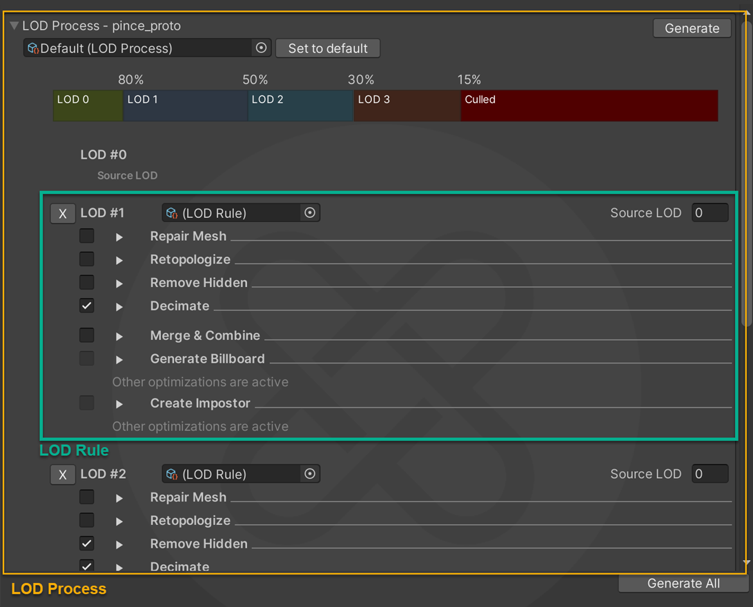Expand Retopologize settings in LOD #1

pos(119,261)
